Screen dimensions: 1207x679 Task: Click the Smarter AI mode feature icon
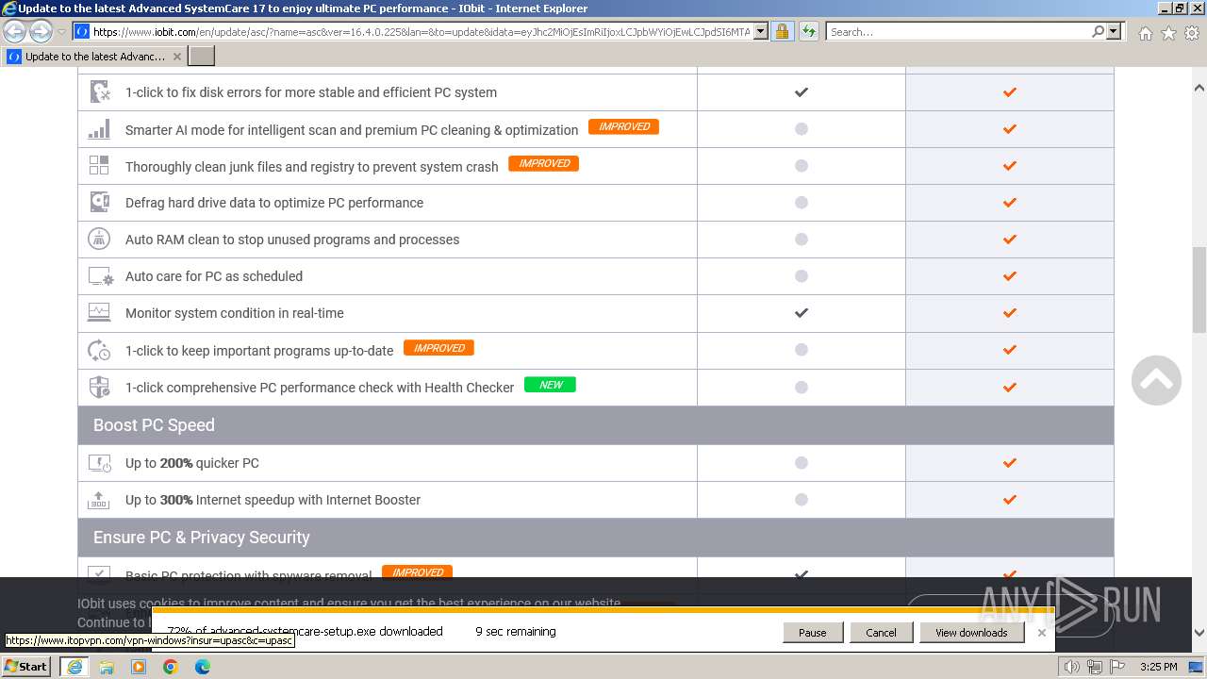tap(99, 128)
